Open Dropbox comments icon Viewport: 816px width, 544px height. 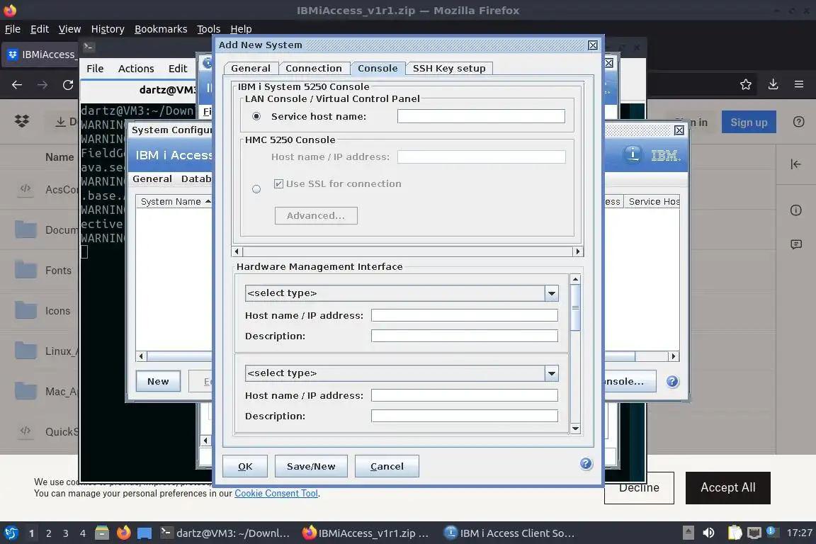(795, 244)
